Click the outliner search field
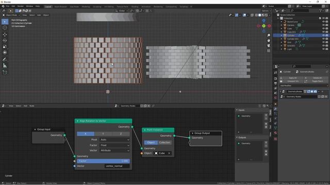 point(300,10)
